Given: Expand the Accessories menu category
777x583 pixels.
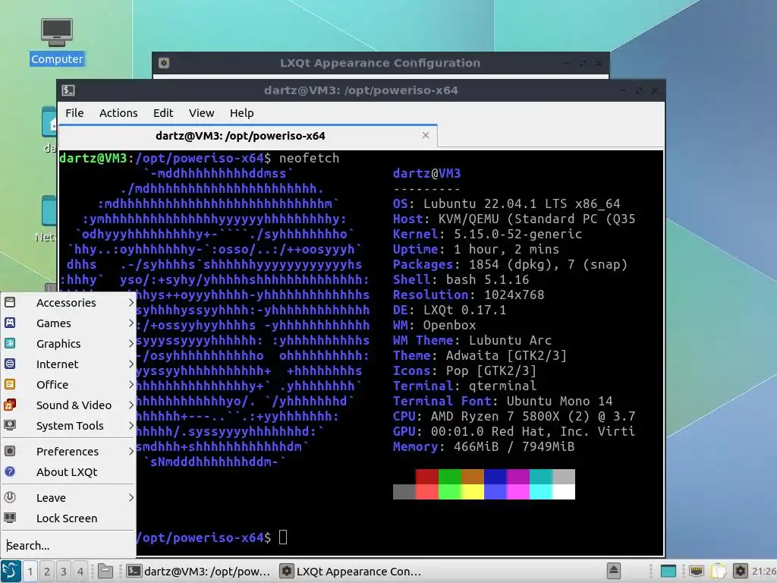Looking at the screenshot, I should [x=68, y=302].
